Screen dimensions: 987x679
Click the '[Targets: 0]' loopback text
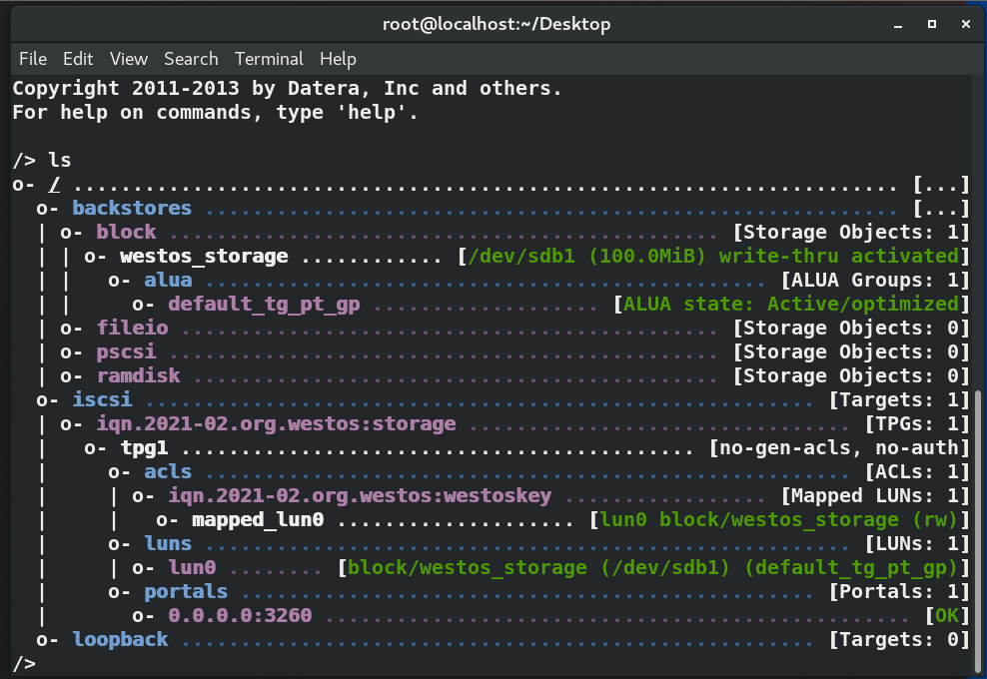coord(899,639)
